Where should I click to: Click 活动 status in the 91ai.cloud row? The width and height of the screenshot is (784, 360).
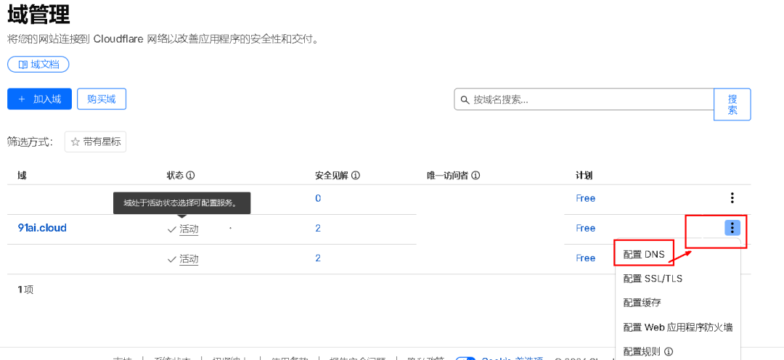click(x=189, y=229)
